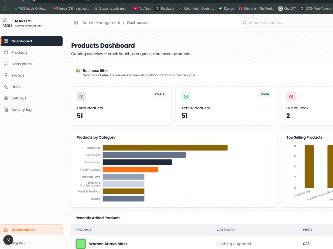333x249 pixels.
Task: Open Activity log in the sidebar
Action: tap(32, 110)
